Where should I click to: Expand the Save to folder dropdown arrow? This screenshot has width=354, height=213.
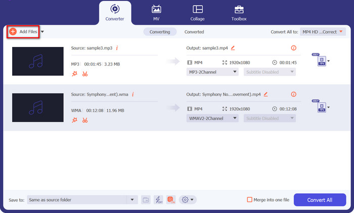132,200
